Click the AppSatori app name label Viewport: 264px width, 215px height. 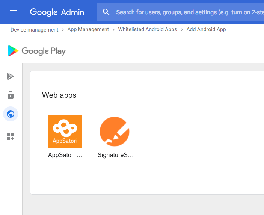65,155
